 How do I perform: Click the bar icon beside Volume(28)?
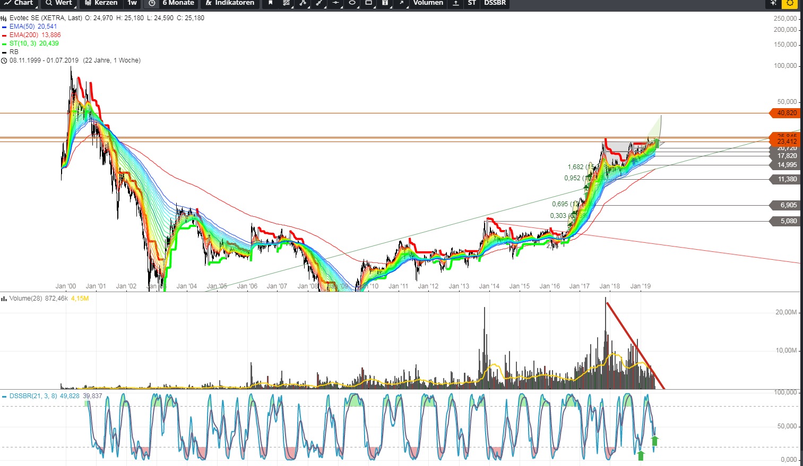[x=4, y=298]
